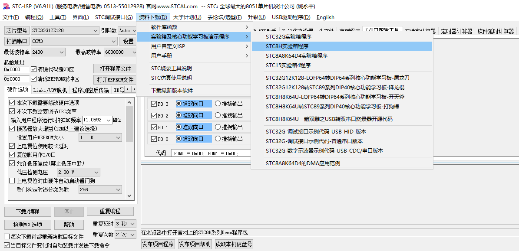Expand 用户手册 submenu
519x251 pixels.
click(194, 56)
